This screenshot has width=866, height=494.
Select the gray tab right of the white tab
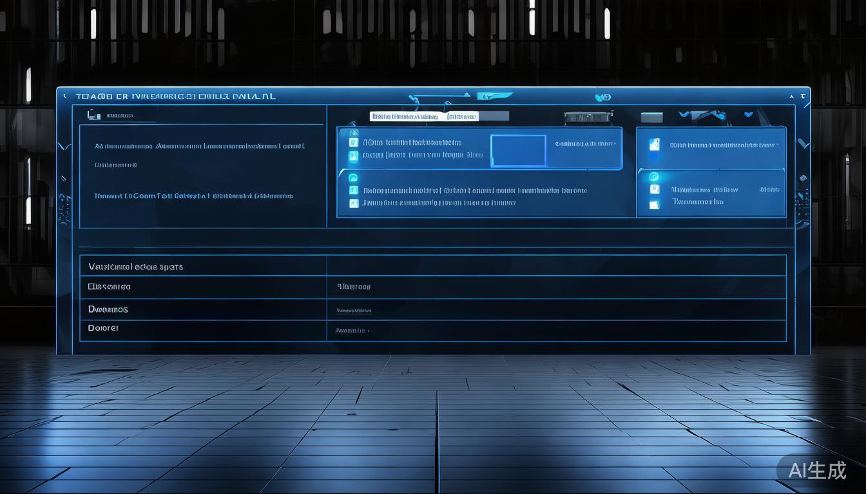coord(462,116)
